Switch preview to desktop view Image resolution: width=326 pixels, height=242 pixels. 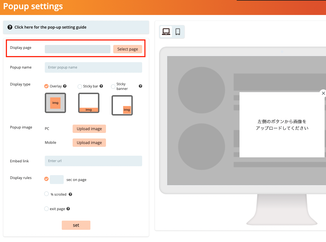166,32
